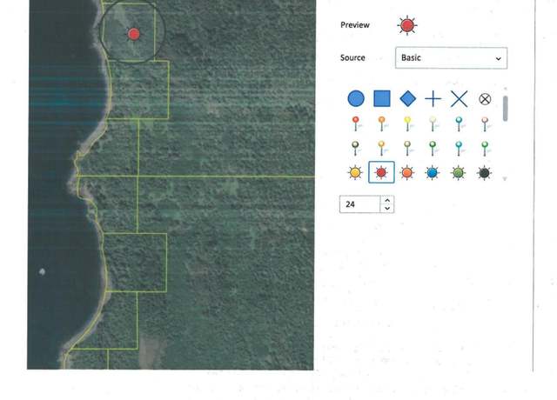Pick the yellow pushpin symbol
The image size is (557, 400).
point(408,123)
